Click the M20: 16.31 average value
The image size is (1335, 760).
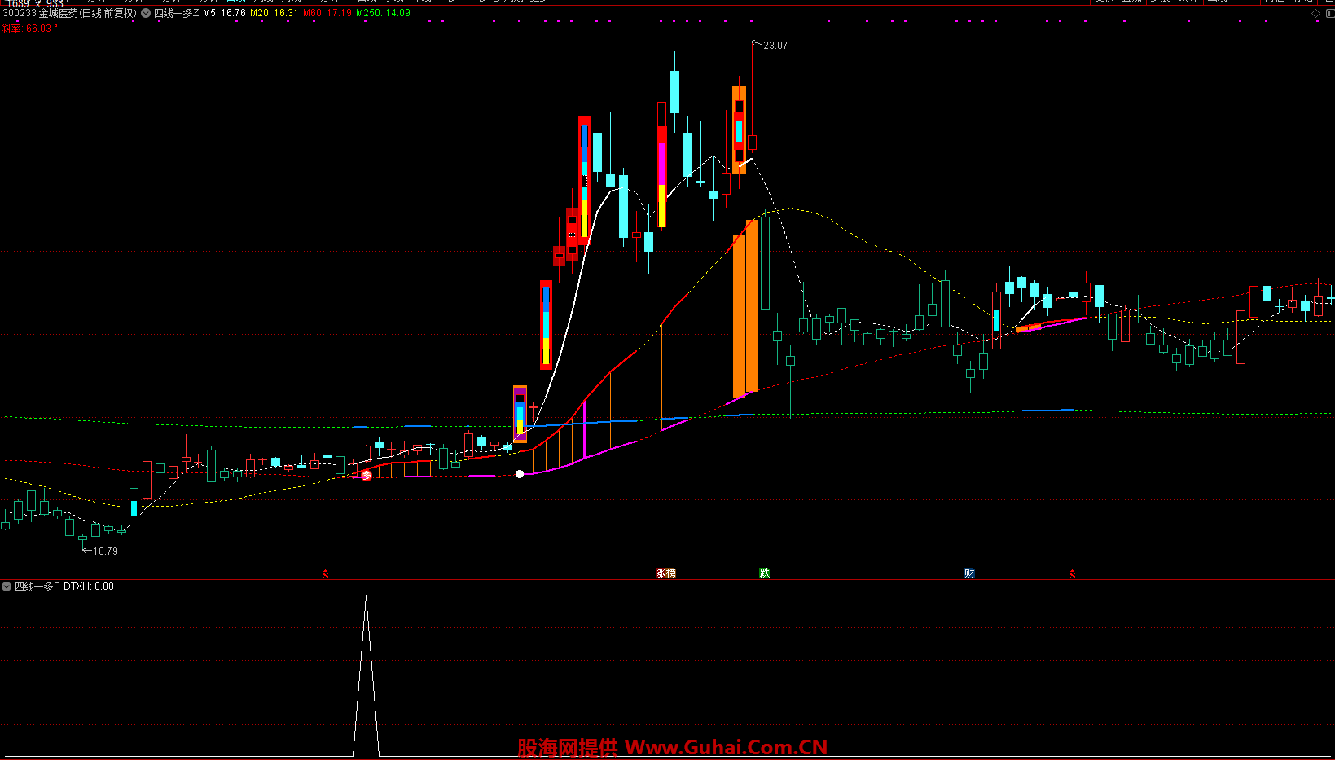[x=274, y=13]
